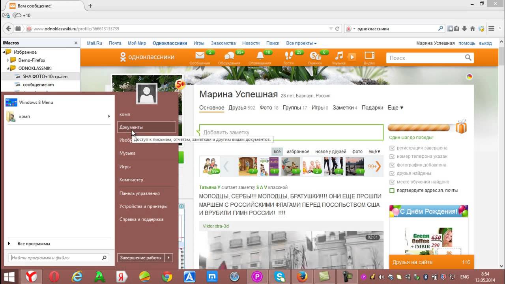Click the music play button icon

(351, 57)
